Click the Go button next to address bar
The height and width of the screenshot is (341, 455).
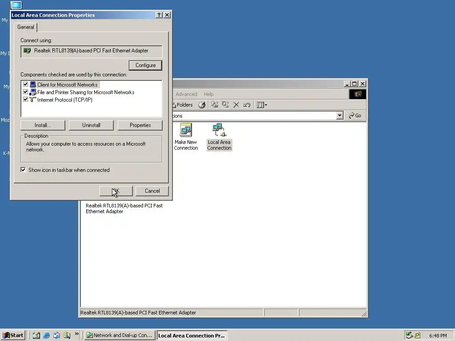[355, 116]
